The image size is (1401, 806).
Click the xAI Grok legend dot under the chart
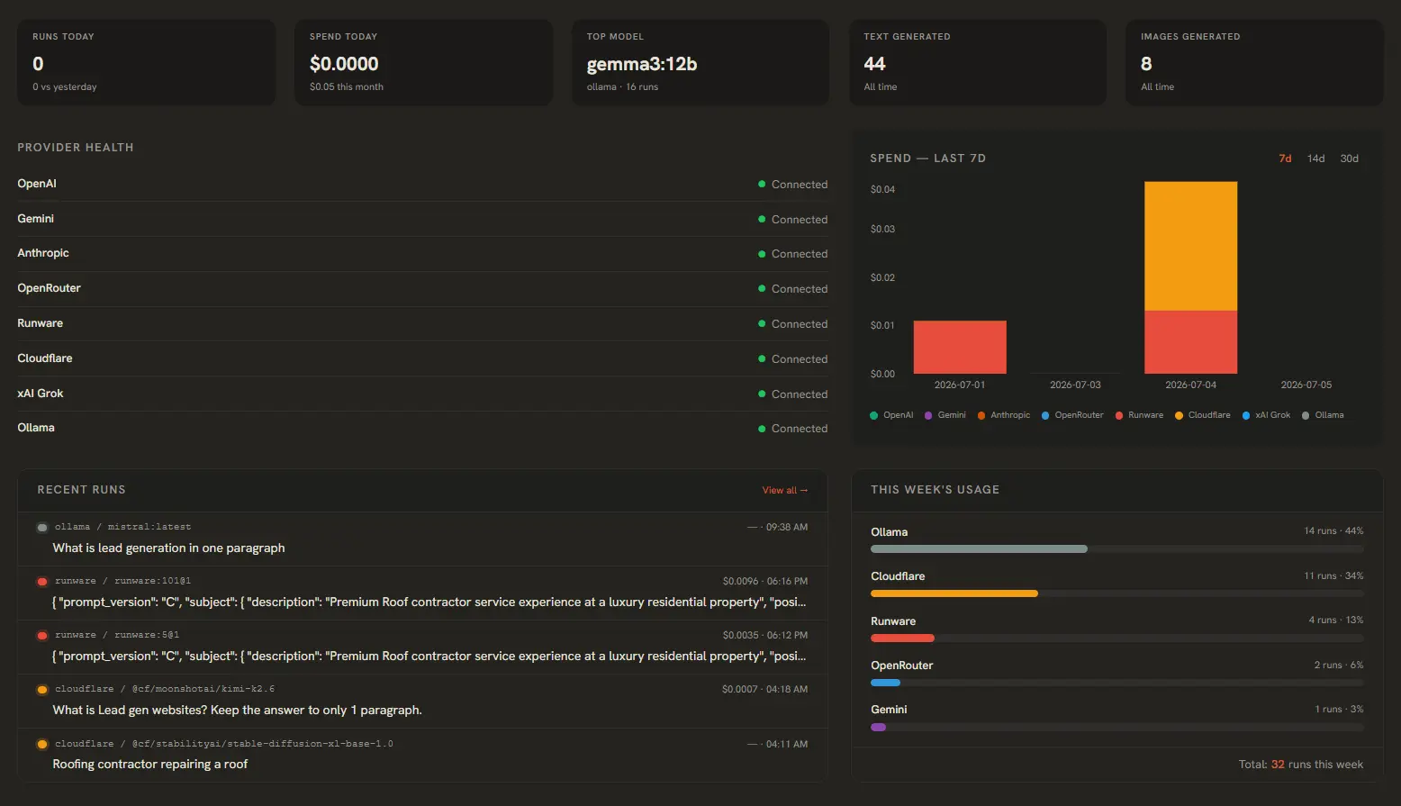[1246, 415]
